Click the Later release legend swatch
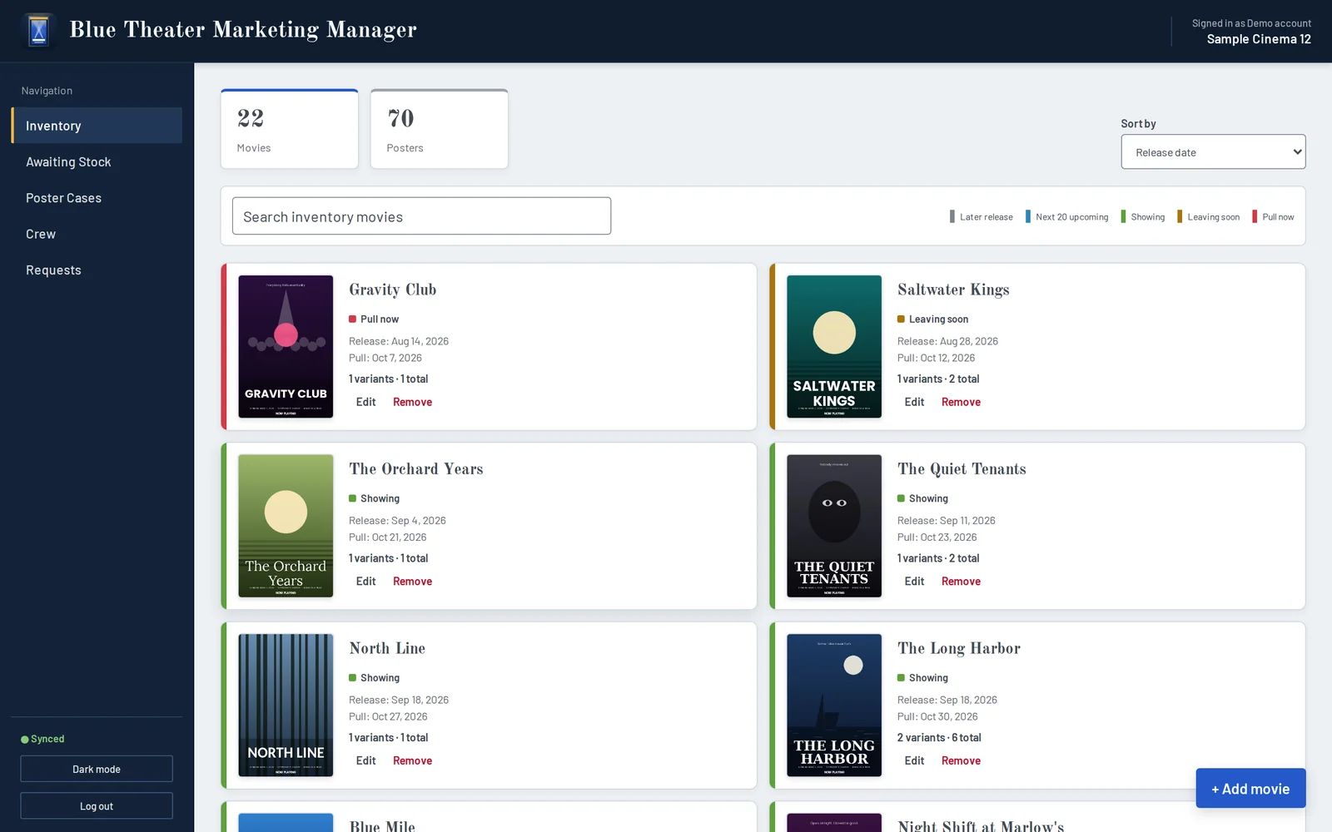This screenshot has width=1332, height=832. (x=952, y=216)
